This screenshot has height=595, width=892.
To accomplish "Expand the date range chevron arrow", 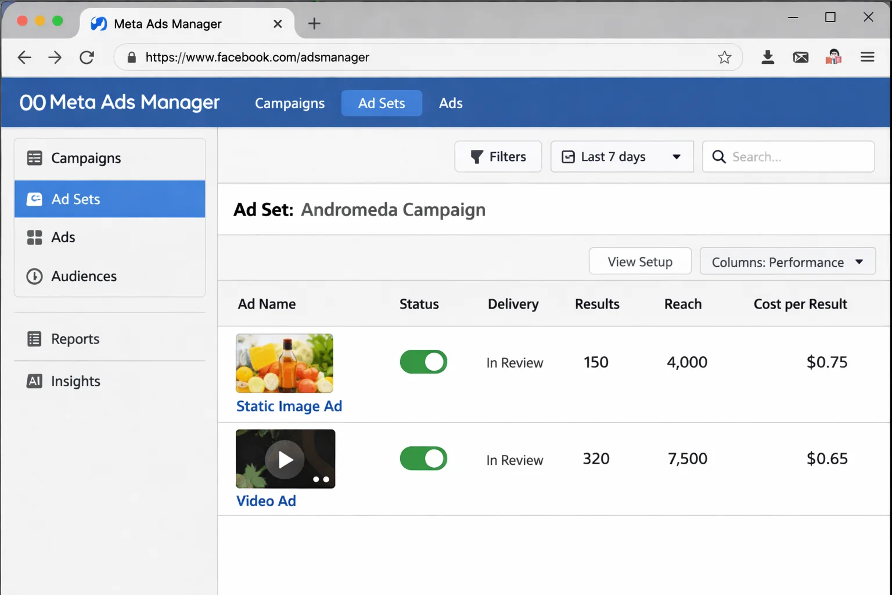I will click(x=676, y=156).
